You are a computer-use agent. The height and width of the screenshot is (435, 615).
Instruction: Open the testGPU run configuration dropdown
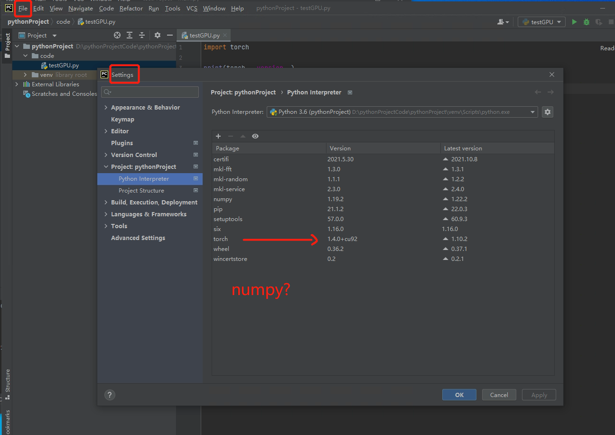[x=541, y=22]
